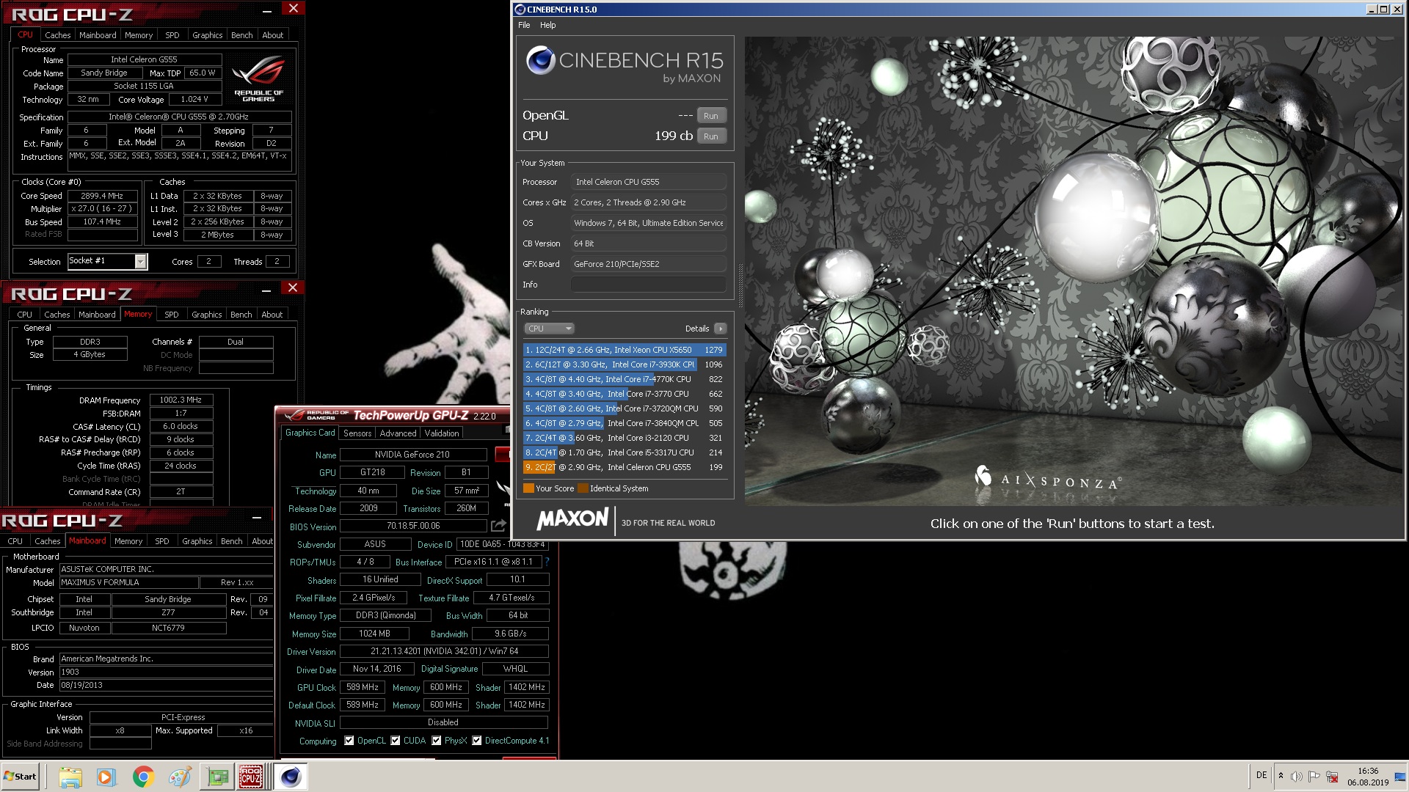Minimize the top CPU-Z CPU window
Viewport: 1409px width, 792px height.
click(267, 10)
